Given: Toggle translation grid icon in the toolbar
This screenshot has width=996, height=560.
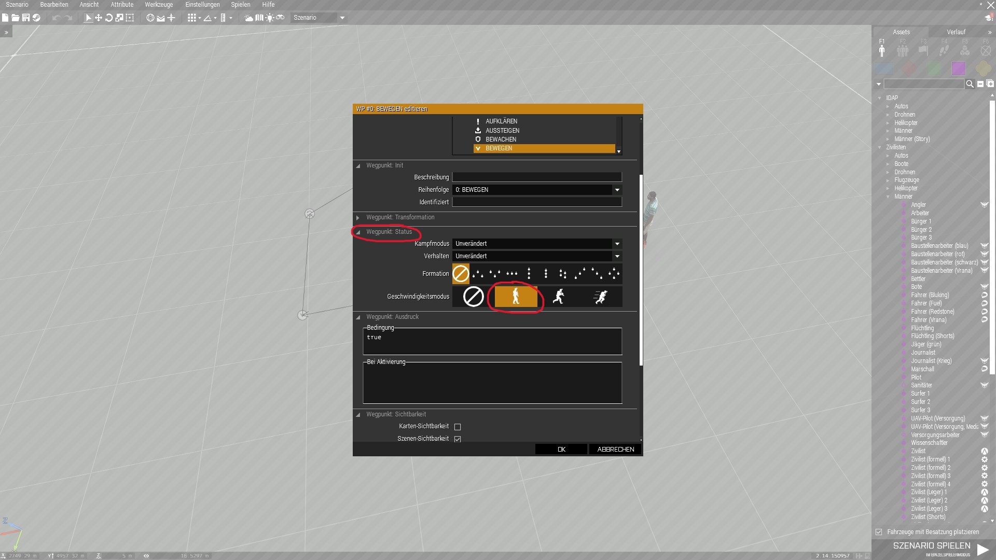Looking at the screenshot, I should point(192,18).
